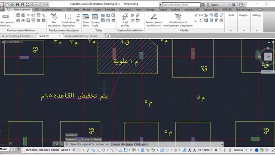Click the Top 2D Wireframe viewport label
Viewport: 275px width, 155px height.
[x=12, y=42]
